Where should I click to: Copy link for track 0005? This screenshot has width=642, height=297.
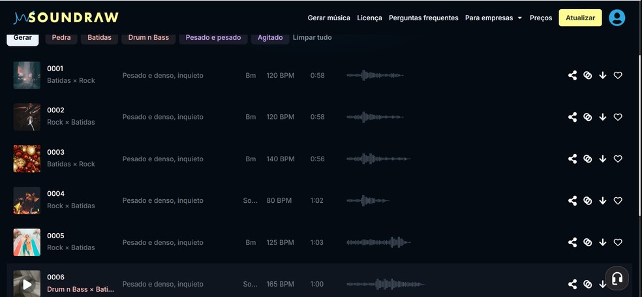588,242
